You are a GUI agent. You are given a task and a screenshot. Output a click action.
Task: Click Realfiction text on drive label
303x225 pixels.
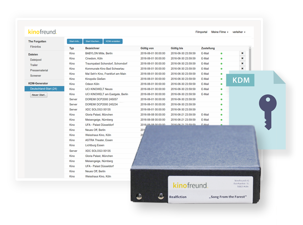click(178, 197)
